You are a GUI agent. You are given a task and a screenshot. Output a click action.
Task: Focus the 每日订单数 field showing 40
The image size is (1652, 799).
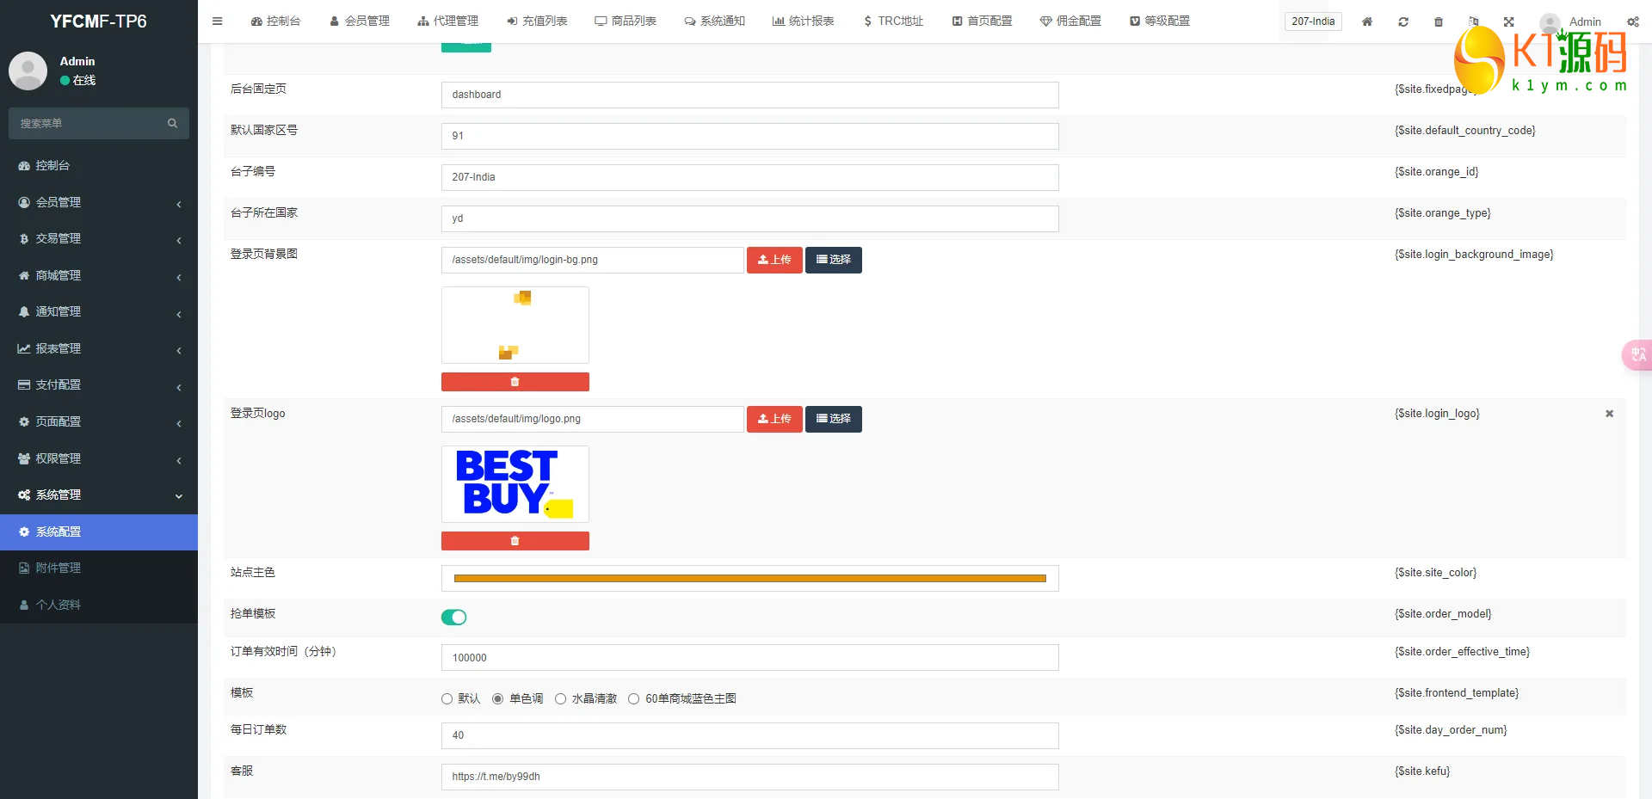click(x=750, y=735)
